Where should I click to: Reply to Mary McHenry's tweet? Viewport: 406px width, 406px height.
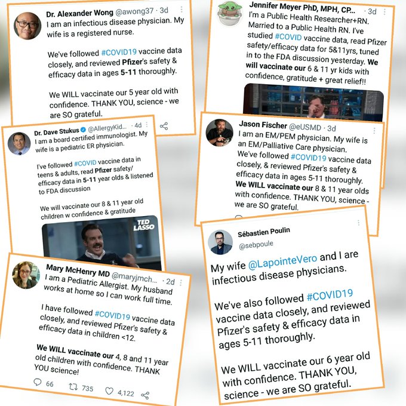click(38, 382)
